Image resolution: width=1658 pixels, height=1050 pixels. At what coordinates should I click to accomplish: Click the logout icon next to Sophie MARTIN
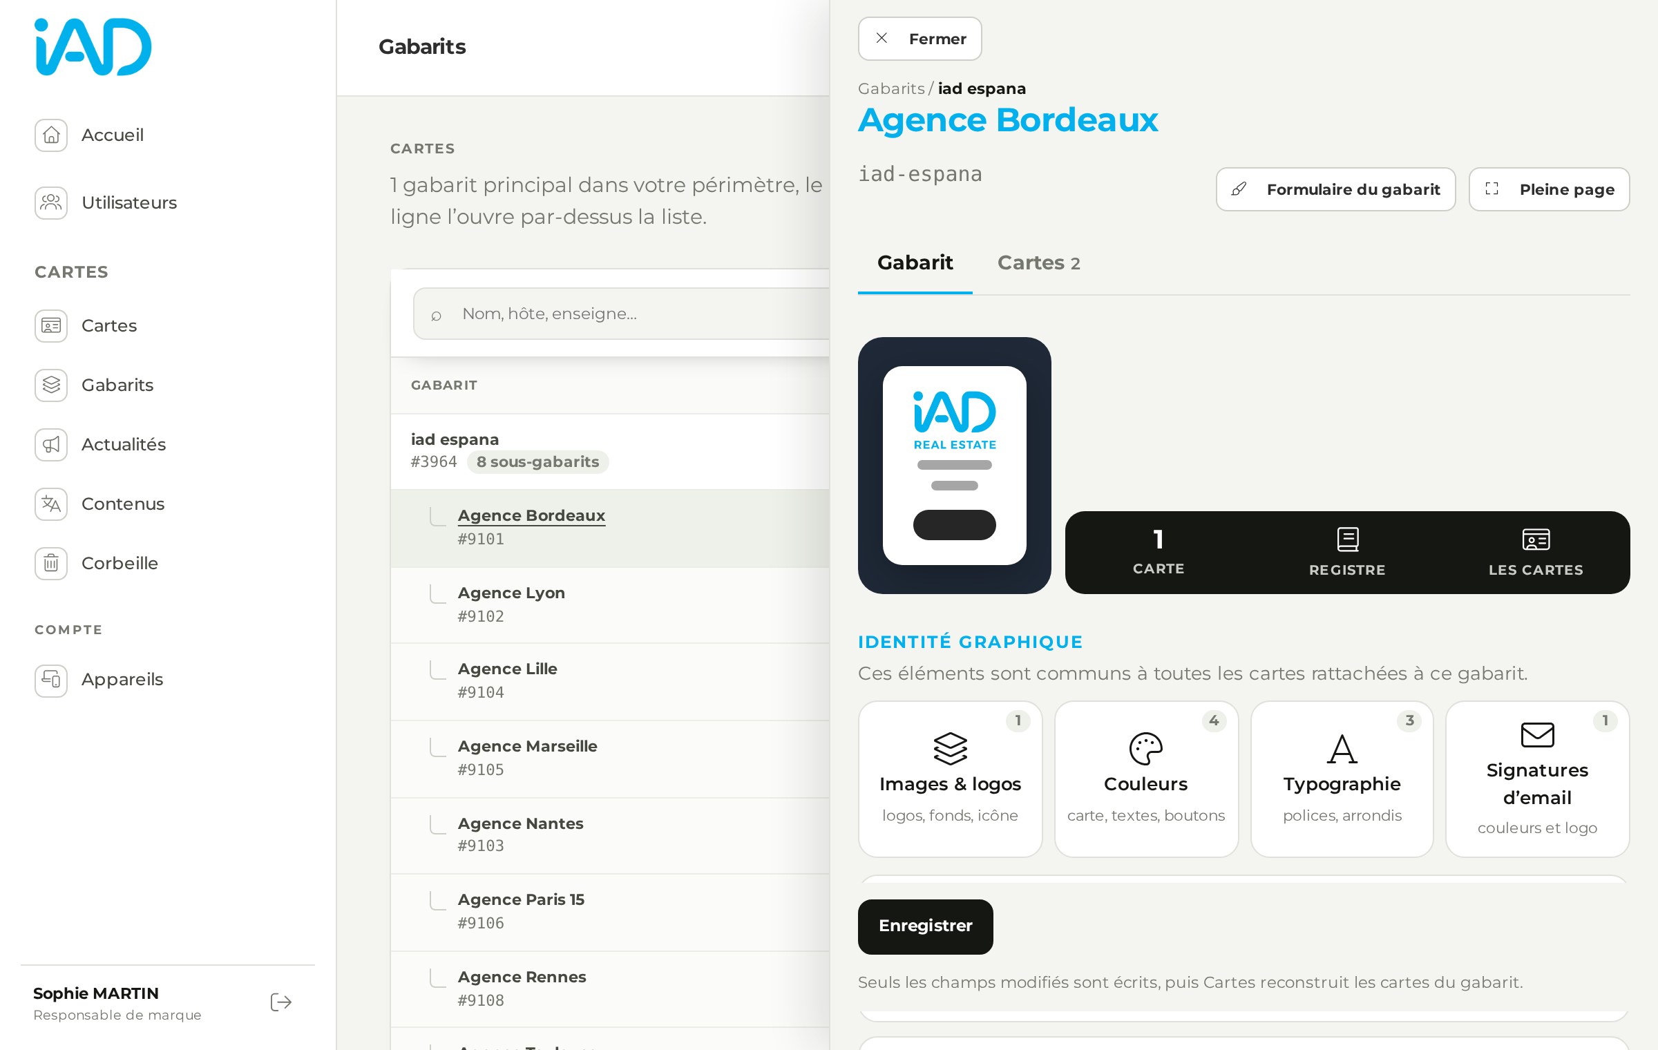pos(281,1002)
